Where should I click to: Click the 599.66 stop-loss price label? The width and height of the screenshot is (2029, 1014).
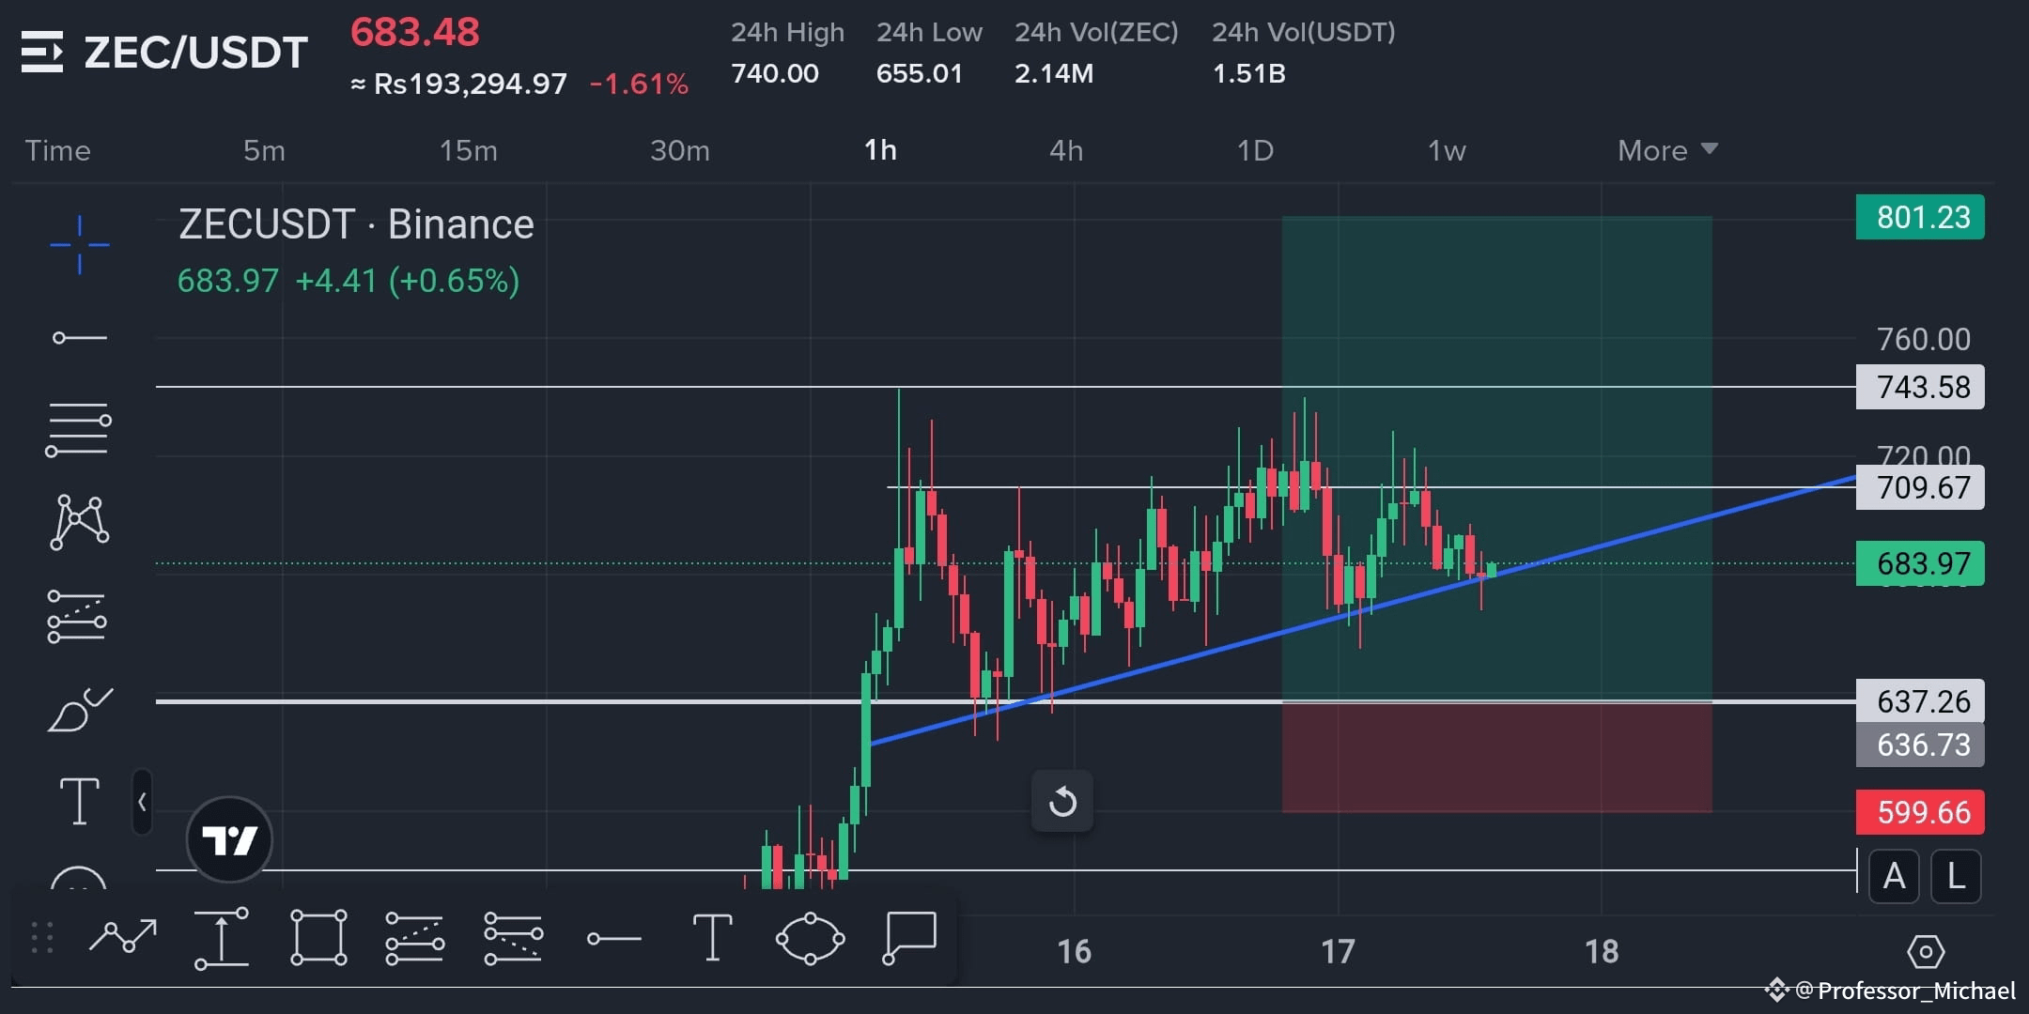1920,812
